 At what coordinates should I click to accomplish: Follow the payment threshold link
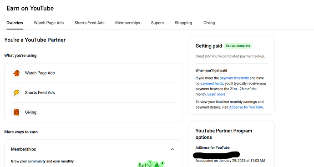[x=234, y=78]
